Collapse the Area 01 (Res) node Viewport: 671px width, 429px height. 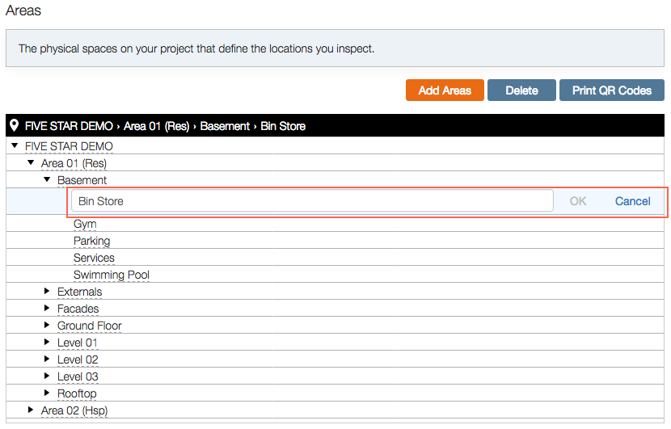click(31, 162)
